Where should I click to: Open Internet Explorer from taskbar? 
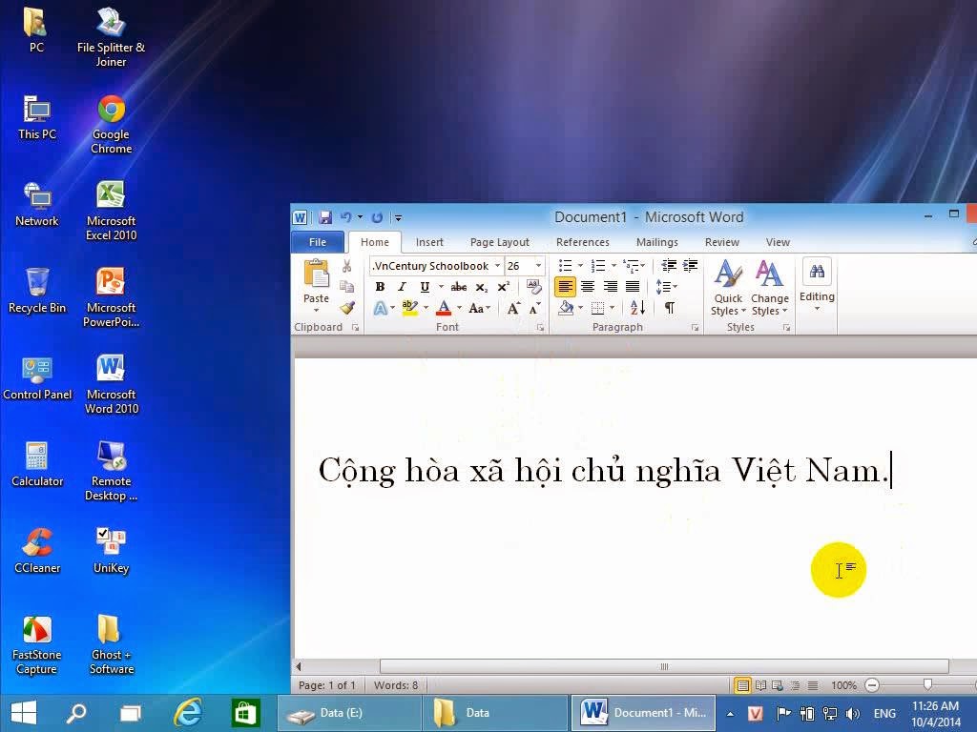click(x=188, y=713)
